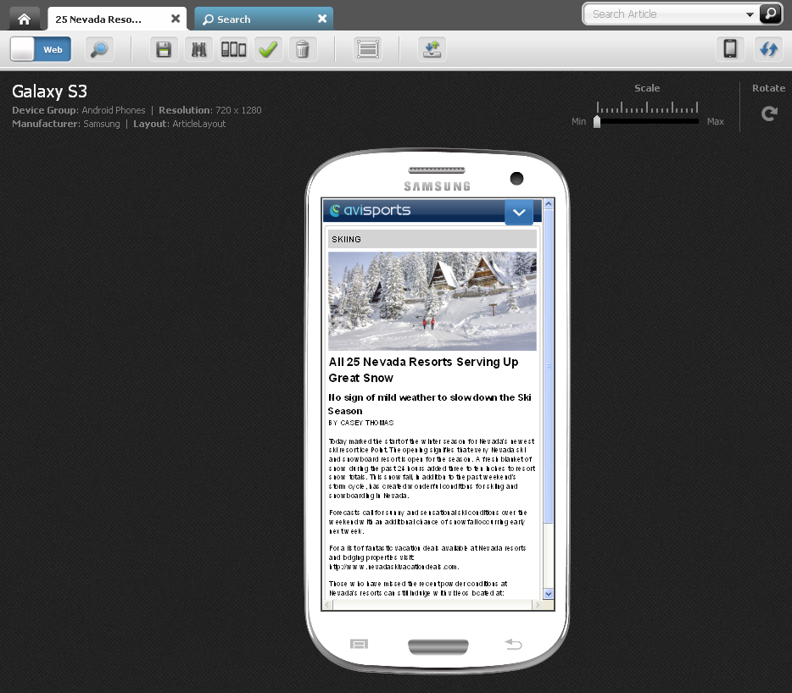Image resolution: width=792 pixels, height=693 pixels.
Task: Click the Max label on the scale slider
Action: 715,122
